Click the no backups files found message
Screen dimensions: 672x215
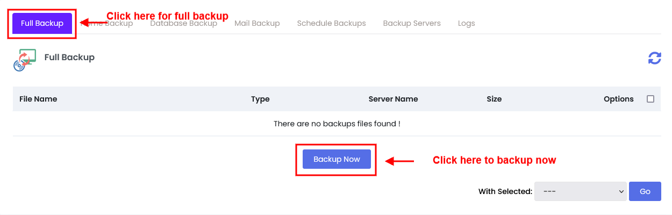(x=337, y=124)
